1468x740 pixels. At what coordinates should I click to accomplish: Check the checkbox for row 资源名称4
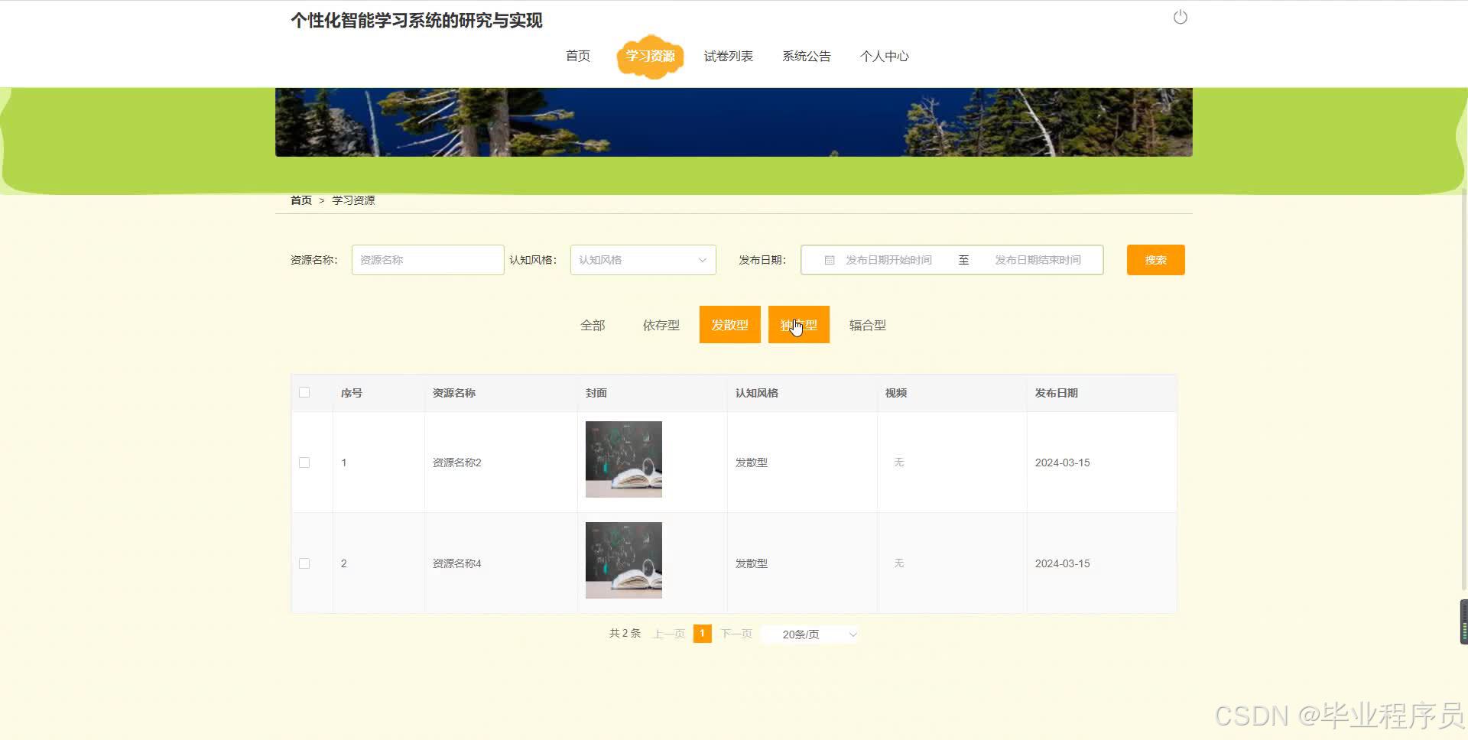coord(304,563)
